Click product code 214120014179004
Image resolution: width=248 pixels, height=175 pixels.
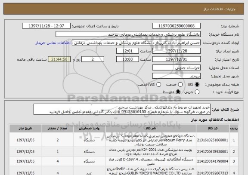[212, 161]
